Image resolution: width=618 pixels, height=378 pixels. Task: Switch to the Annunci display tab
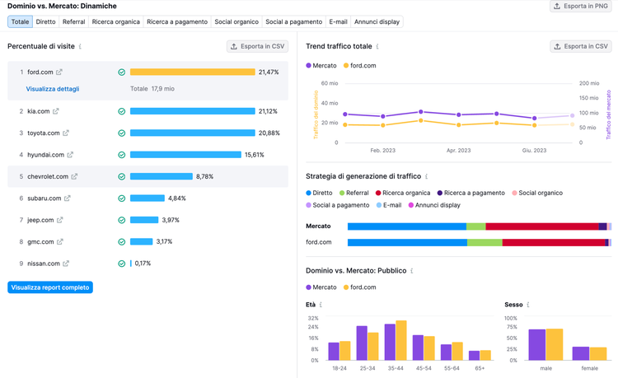pyautogui.click(x=377, y=21)
